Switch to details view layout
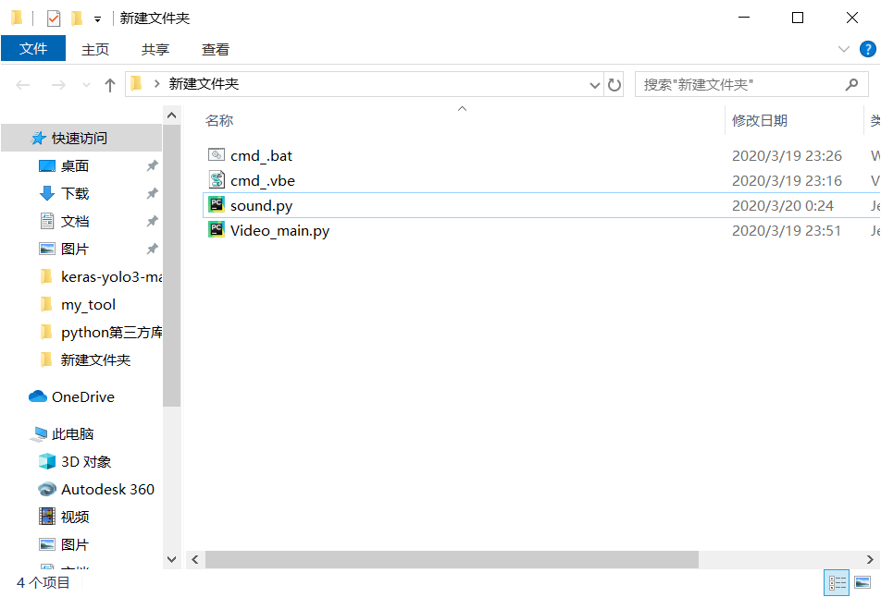Screen dimensions: 881x597 (x=838, y=582)
